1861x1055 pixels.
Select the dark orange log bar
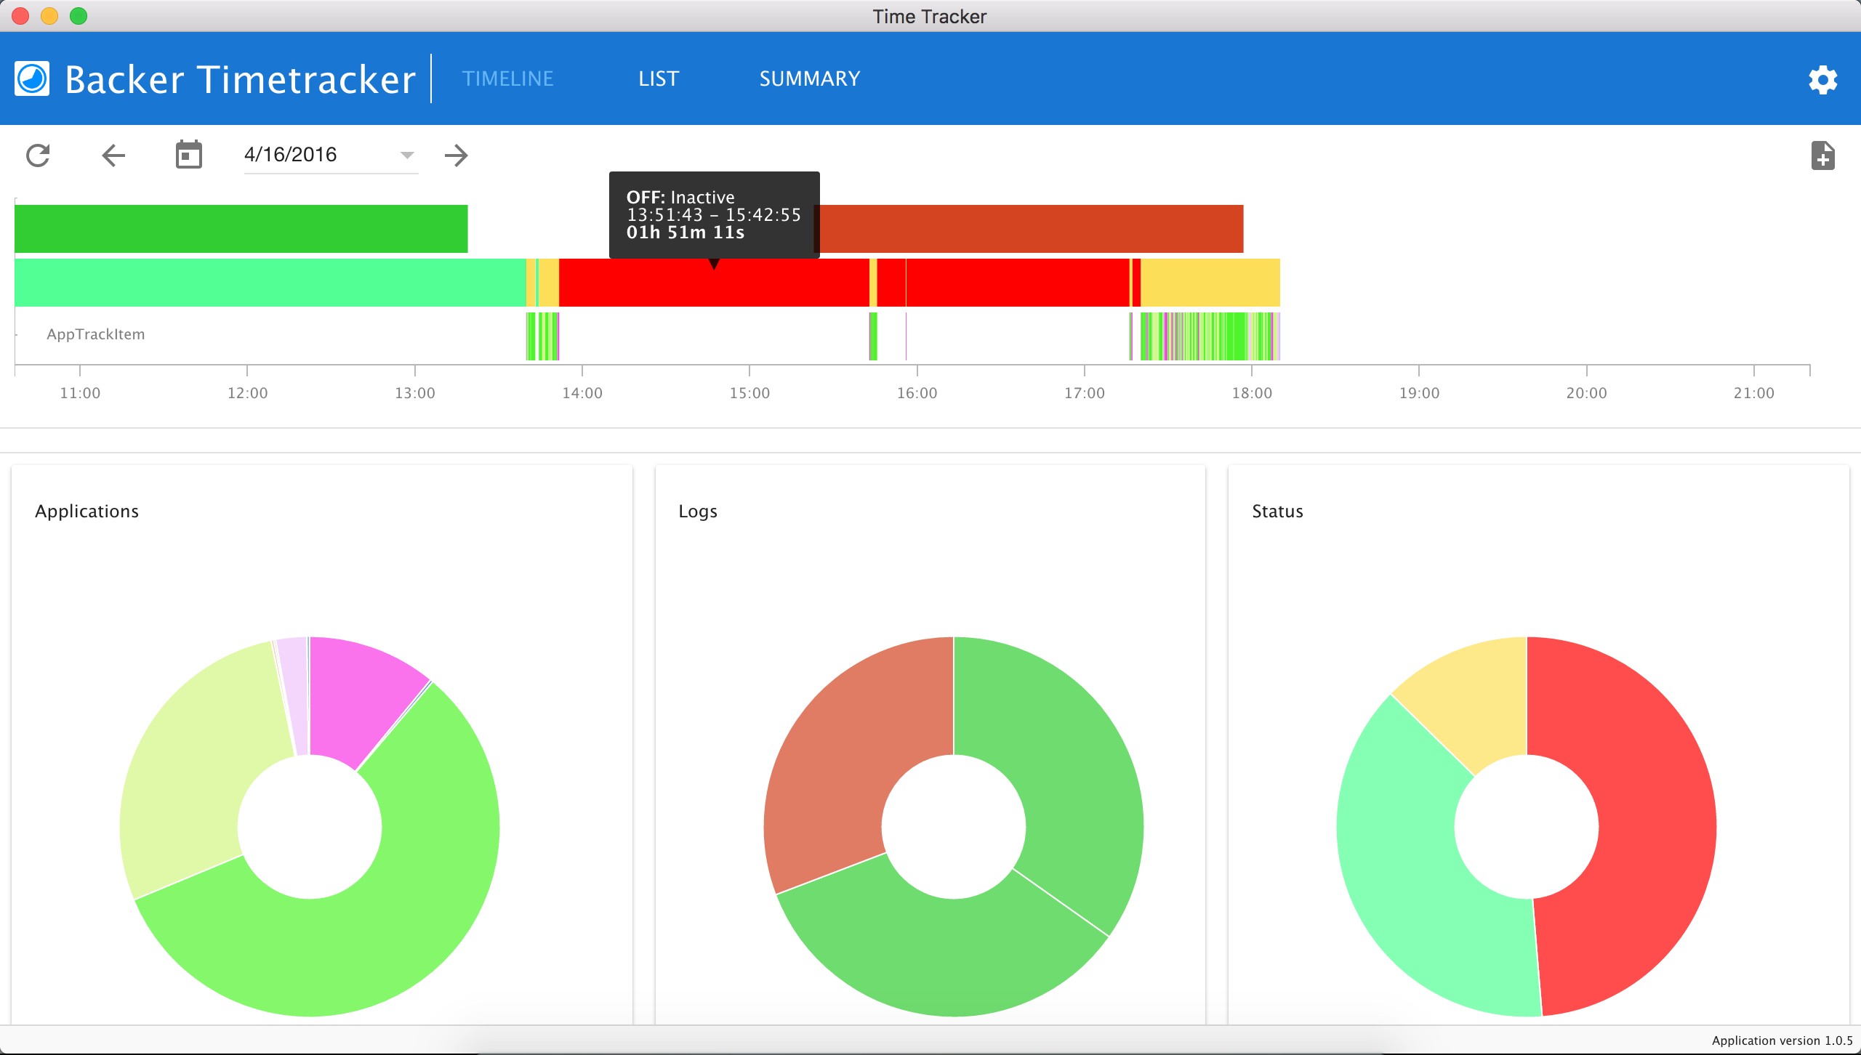tap(1032, 229)
